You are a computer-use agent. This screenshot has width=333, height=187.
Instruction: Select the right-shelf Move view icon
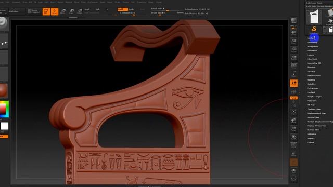point(293,121)
